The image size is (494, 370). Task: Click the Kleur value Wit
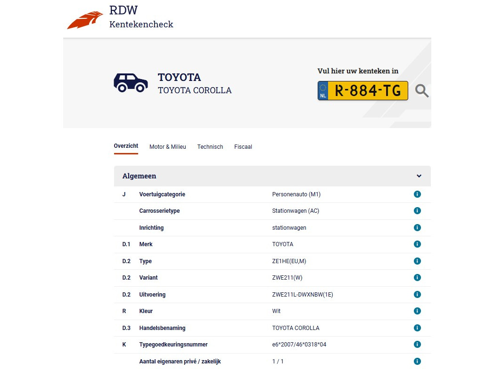pos(276,311)
